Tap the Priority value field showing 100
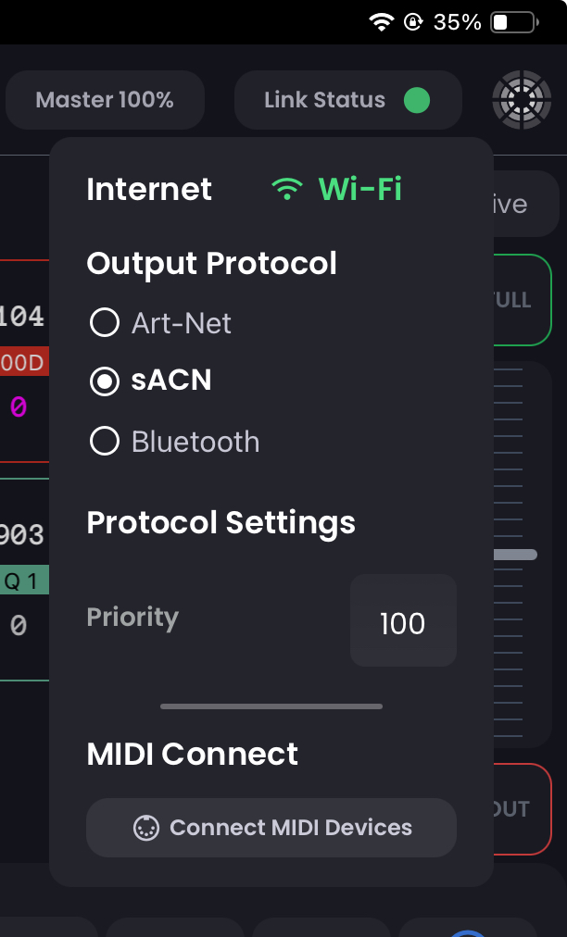The height and width of the screenshot is (937, 567). [403, 621]
